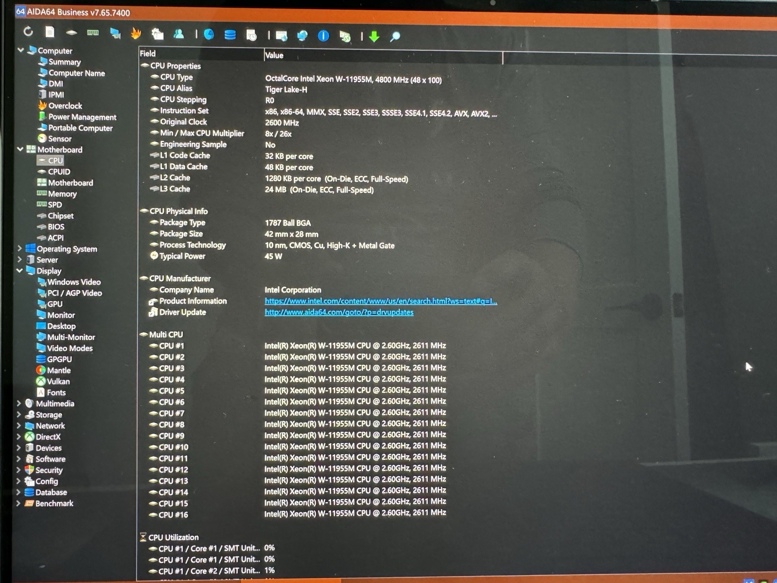Expand the Network tree node
Viewport: 777px width, 583px height.
pyautogui.click(x=19, y=426)
